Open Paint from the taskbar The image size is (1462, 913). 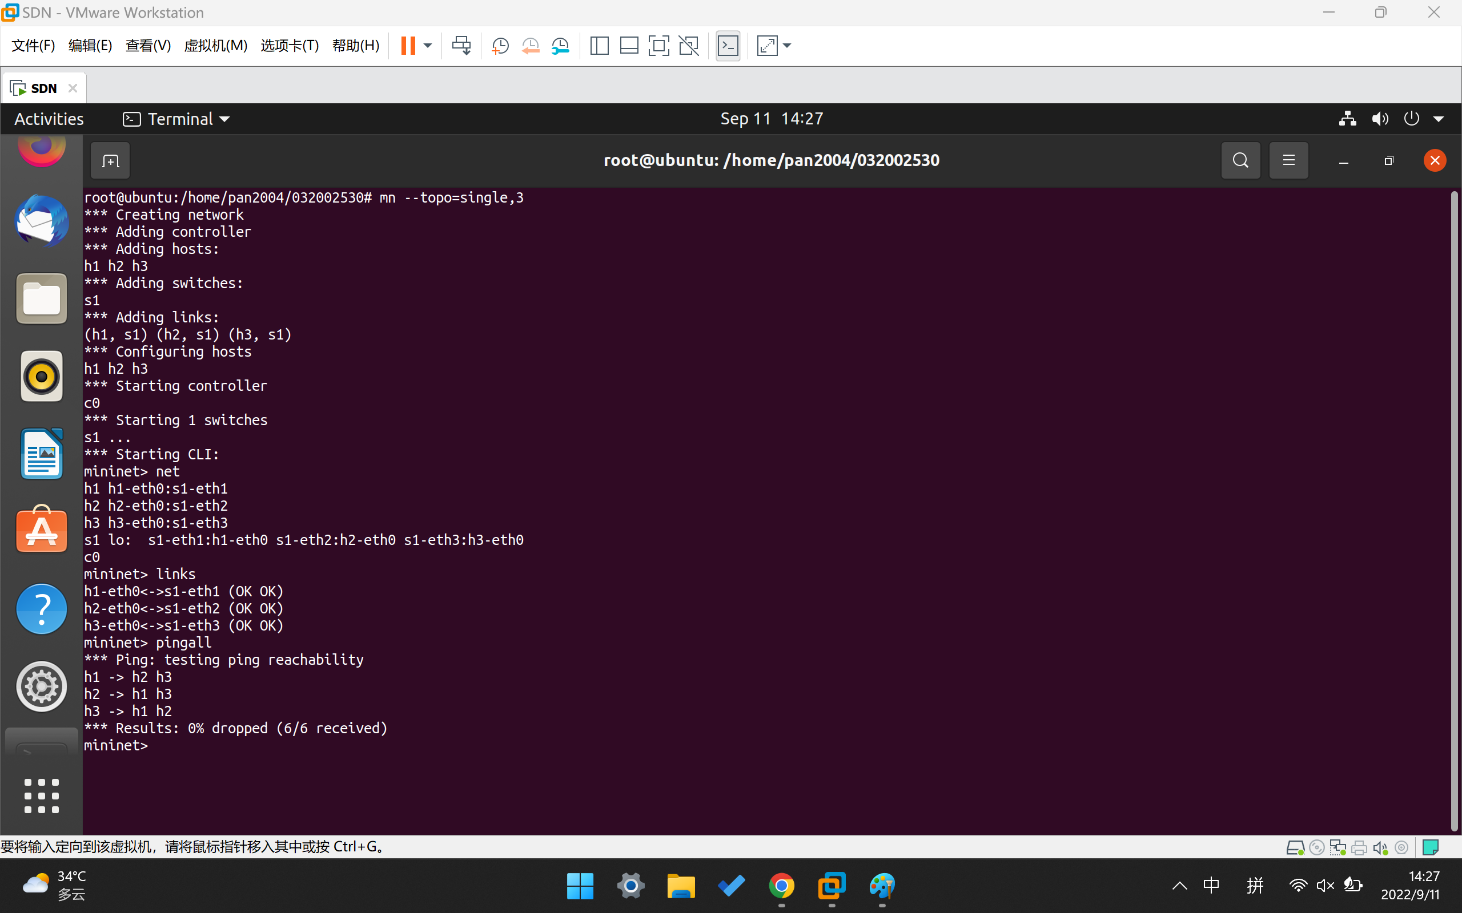[x=882, y=886]
